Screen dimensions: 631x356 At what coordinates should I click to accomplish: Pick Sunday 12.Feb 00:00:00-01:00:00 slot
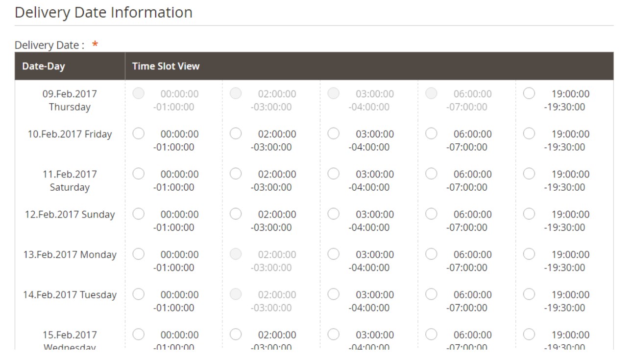[139, 214]
